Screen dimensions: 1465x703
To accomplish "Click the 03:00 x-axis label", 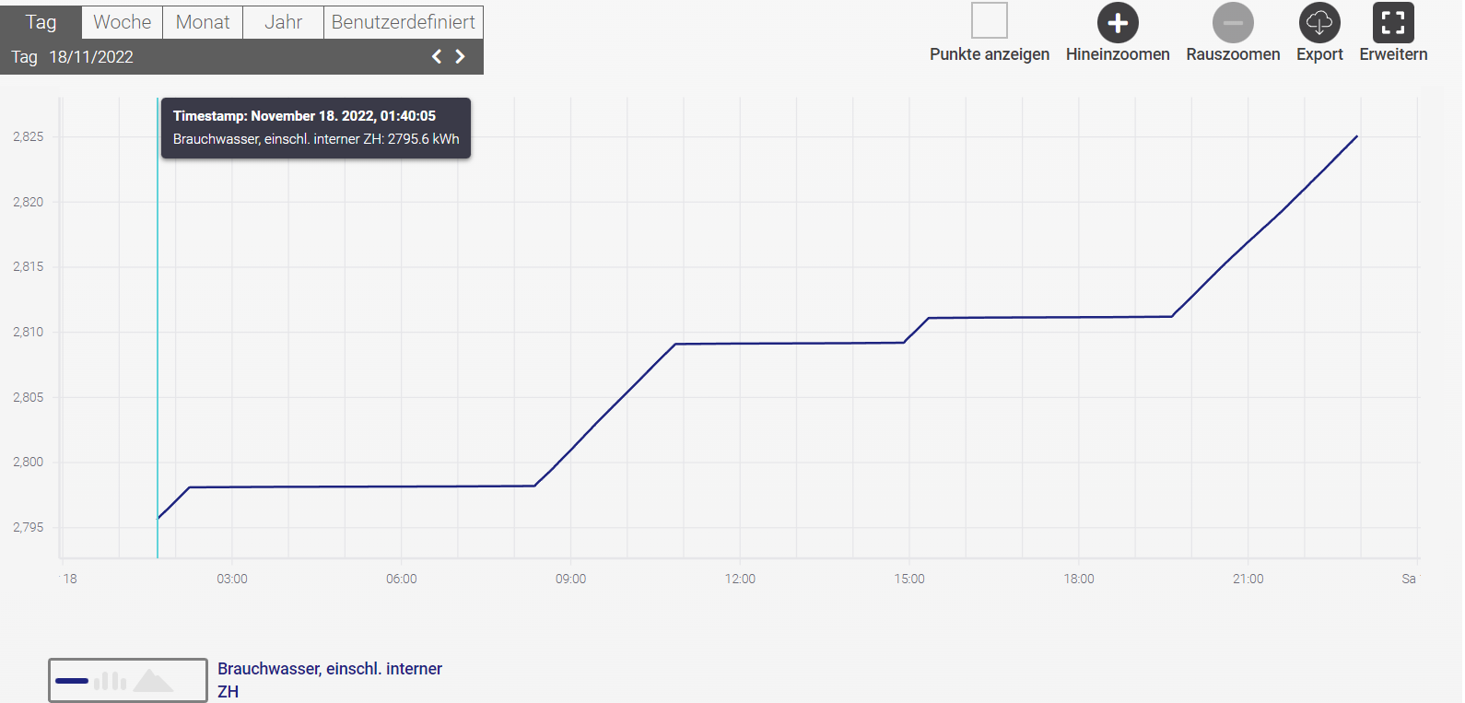I will click(232, 579).
